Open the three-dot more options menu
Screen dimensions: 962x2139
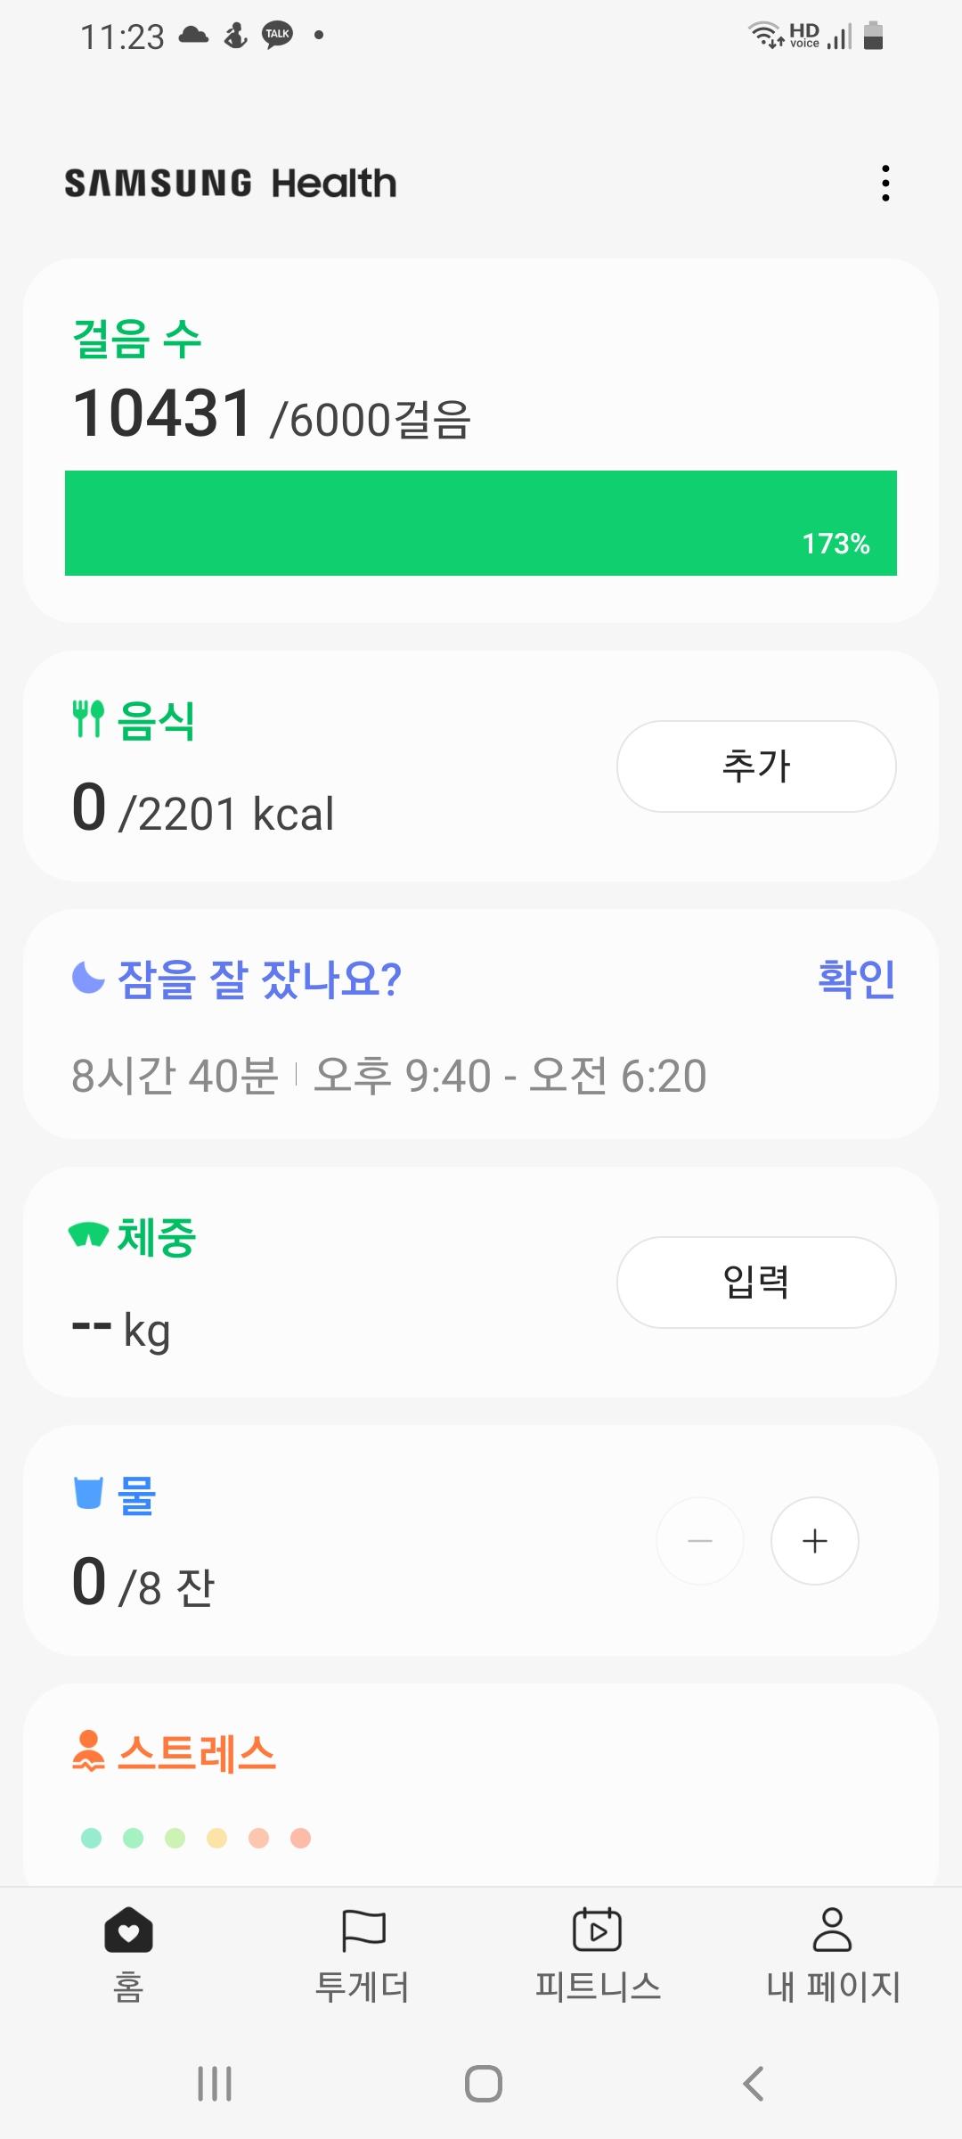click(x=885, y=183)
